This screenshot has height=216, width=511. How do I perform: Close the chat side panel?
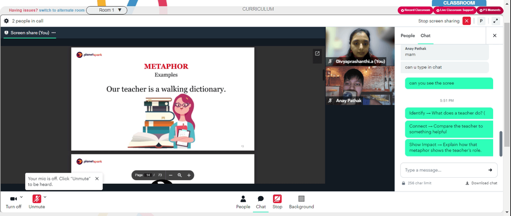495,36
